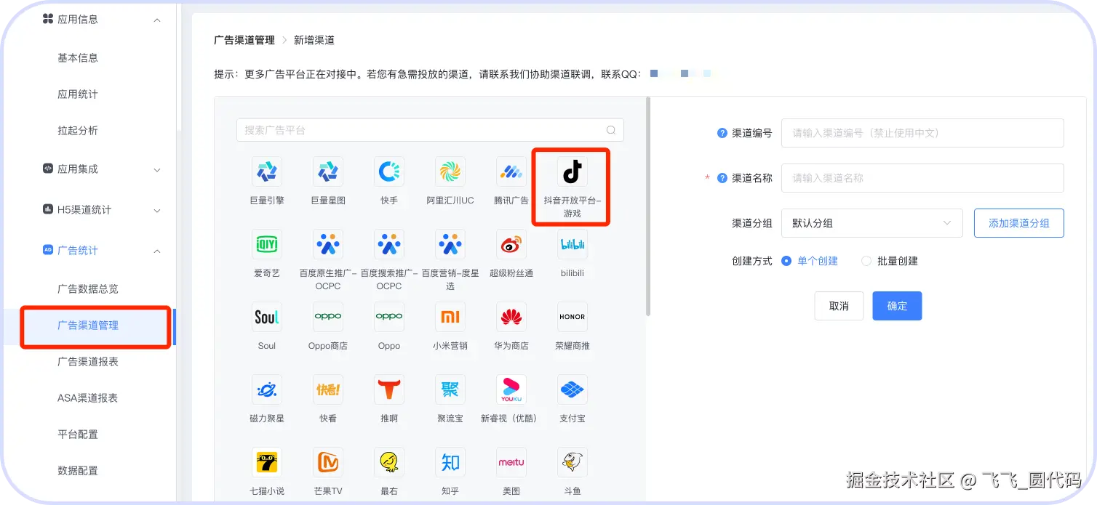The width and height of the screenshot is (1097, 505).
Task: Open 广告数据总览 in the sidebar
Action: click(87, 288)
